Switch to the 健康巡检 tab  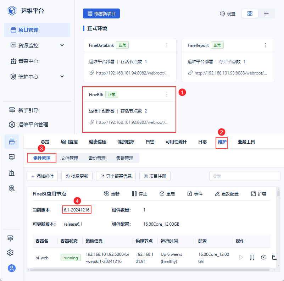click(98, 142)
